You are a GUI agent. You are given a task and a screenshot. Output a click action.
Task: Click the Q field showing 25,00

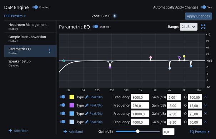click(195, 114)
